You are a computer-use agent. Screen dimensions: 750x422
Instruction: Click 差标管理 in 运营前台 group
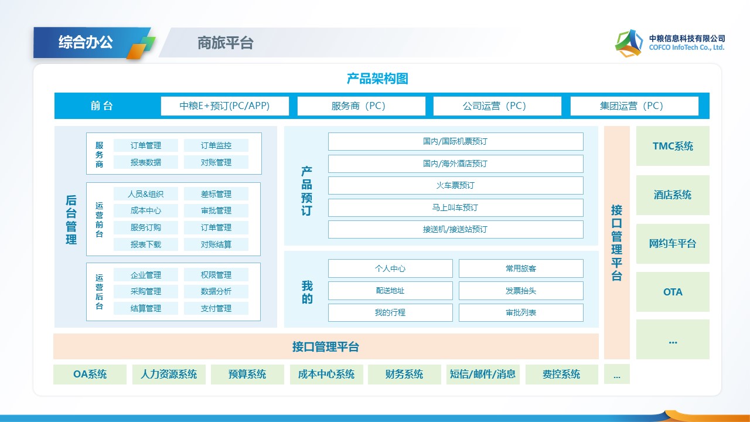point(216,194)
